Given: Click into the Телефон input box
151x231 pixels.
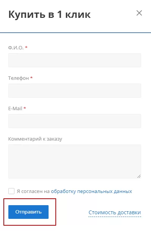Looking at the screenshot, I should tap(75, 90).
